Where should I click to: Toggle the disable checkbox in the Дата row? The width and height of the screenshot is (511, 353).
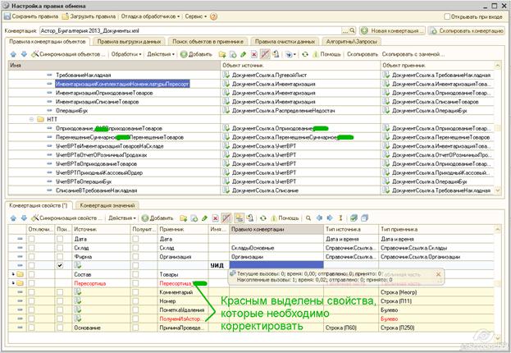pyautogui.click(x=31, y=239)
